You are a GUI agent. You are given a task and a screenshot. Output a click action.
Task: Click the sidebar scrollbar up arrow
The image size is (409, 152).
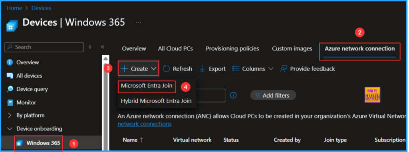pos(105,58)
